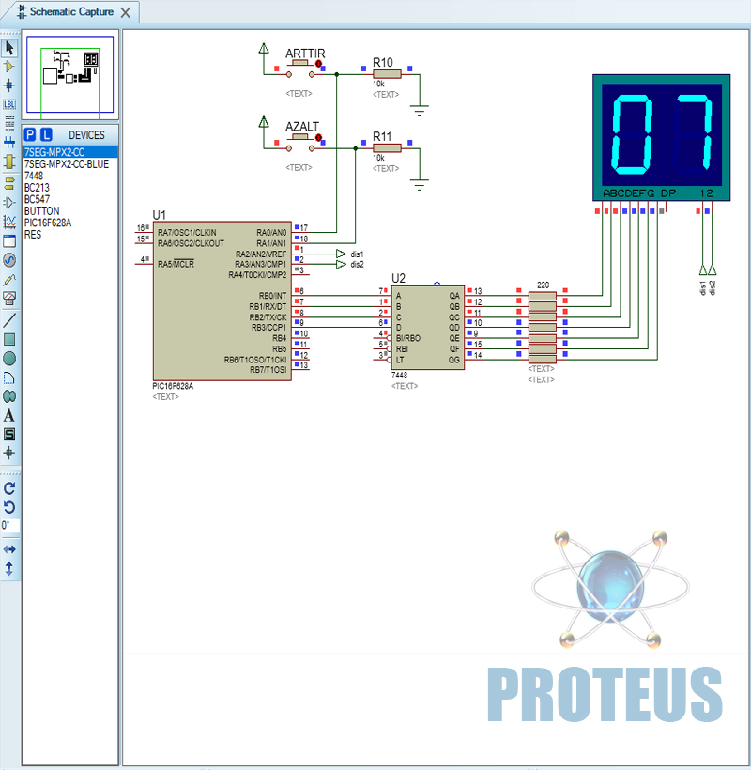Click the horizontal mirror (X-flip) icon
This screenshot has width=751, height=770.
pos(9,548)
